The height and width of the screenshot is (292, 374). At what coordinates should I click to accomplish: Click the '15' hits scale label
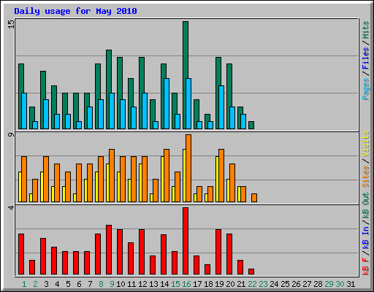(11, 24)
